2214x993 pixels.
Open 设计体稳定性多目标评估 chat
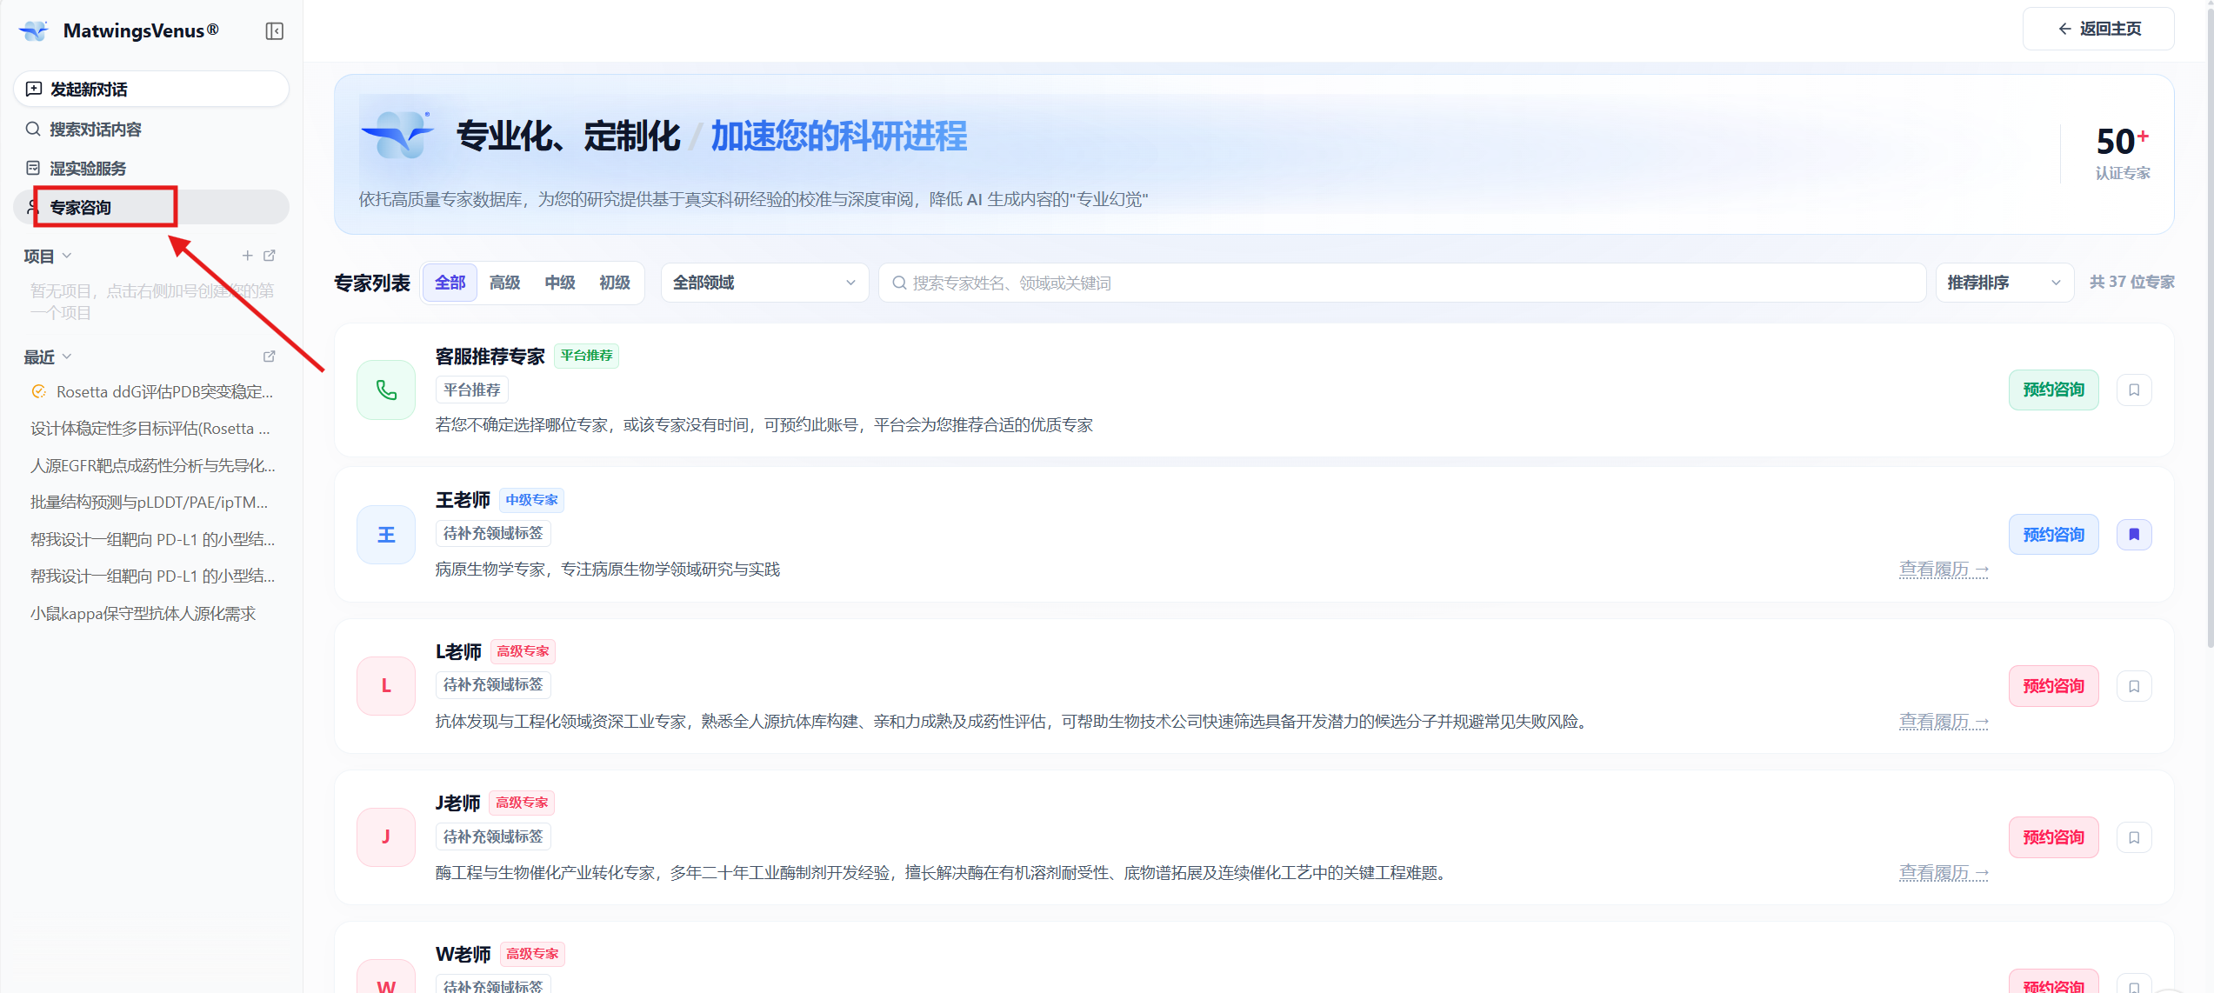pyautogui.click(x=151, y=429)
